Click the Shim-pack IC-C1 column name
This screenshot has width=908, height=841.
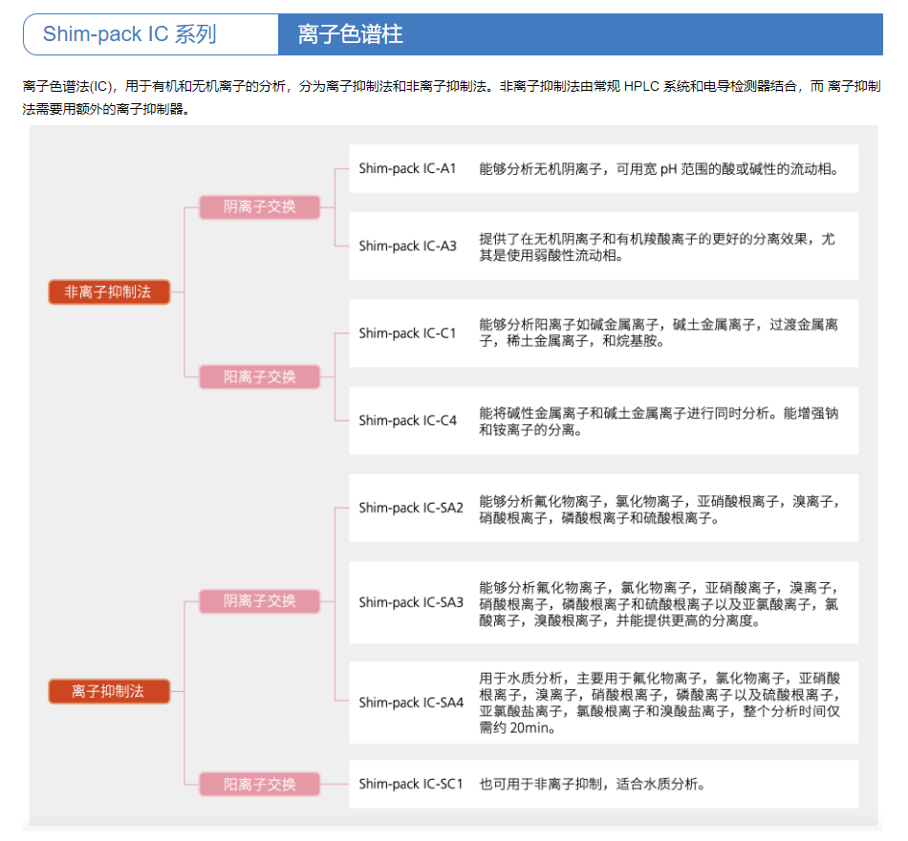[408, 334]
